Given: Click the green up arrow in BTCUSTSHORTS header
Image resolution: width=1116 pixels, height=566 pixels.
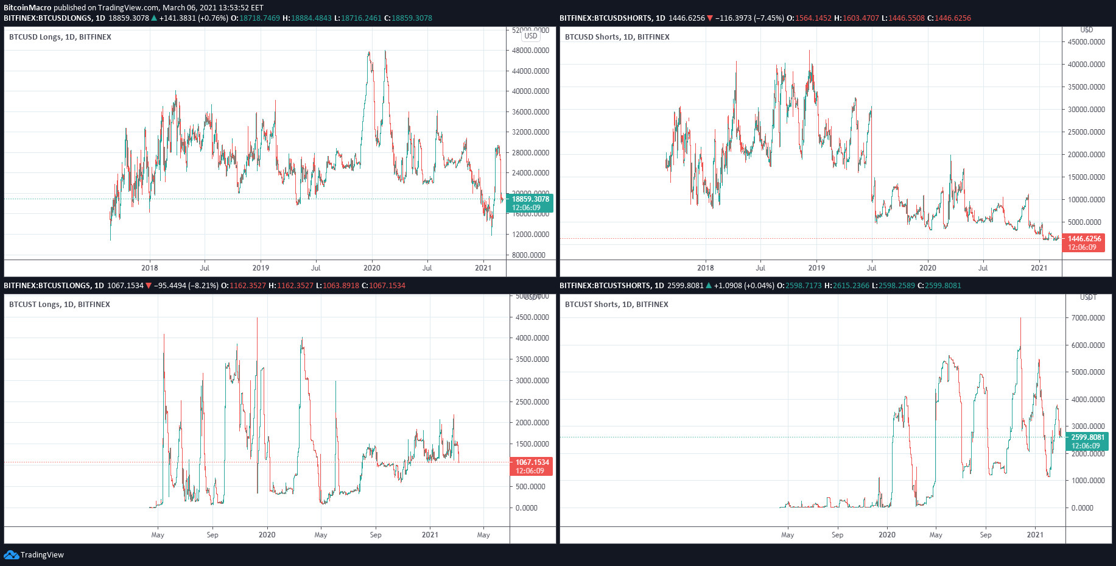Looking at the screenshot, I should (709, 286).
